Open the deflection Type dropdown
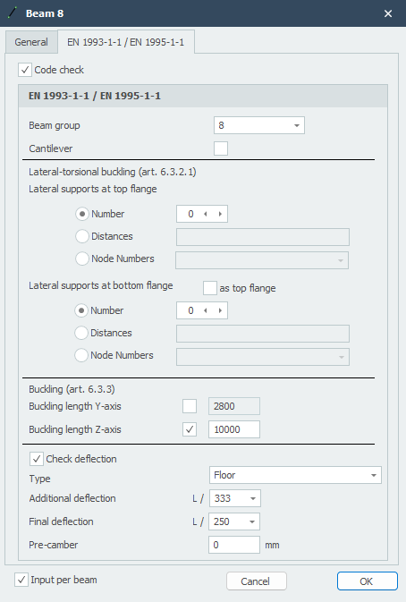 pyautogui.click(x=295, y=475)
